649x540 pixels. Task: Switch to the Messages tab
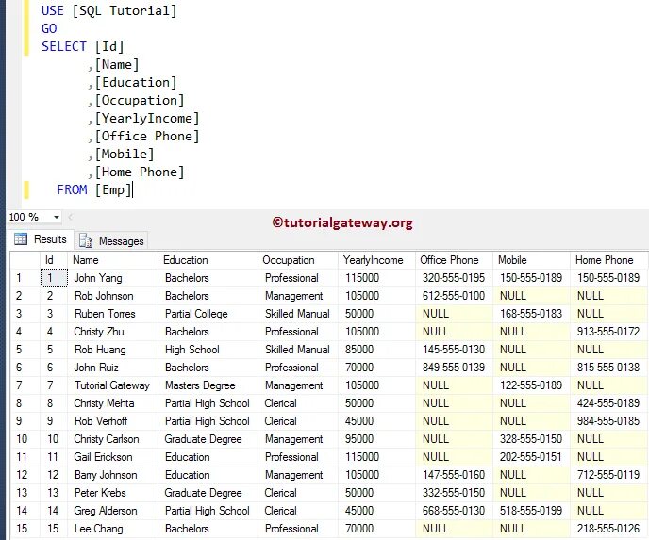pos(111,240)
